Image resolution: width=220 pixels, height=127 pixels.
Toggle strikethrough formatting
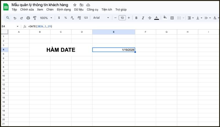pos(150,18)
